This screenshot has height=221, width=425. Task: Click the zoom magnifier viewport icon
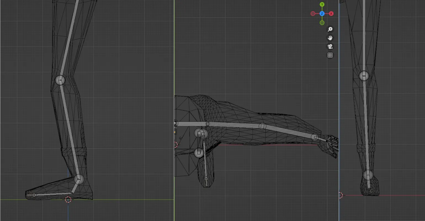point(330,29)
